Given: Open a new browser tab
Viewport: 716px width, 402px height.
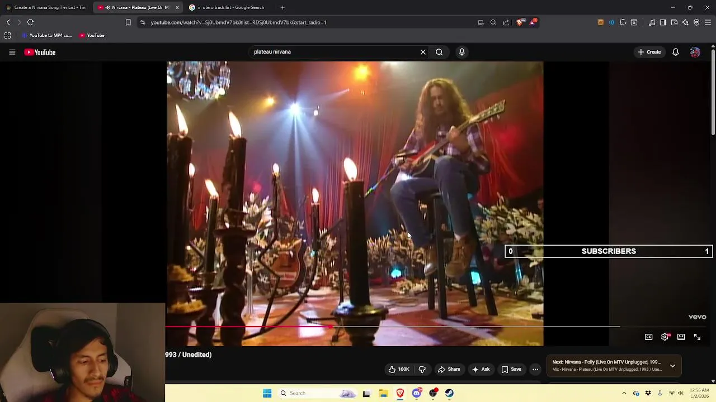Looking at the screenshot, I should pos(282,7).
